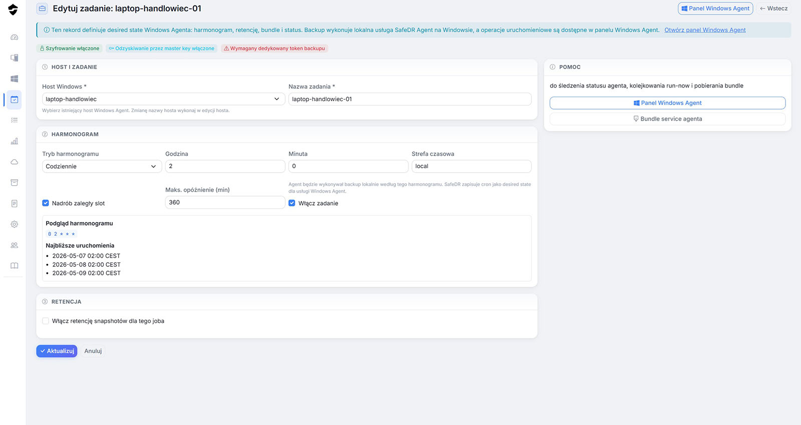Viewport: 801px width, 425px height.
Task: Open the cloud sidebar icon
Action: point(15,162)
